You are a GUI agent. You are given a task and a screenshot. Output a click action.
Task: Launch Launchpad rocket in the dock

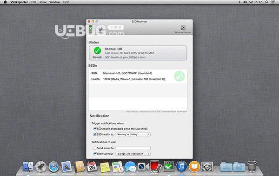41,167
